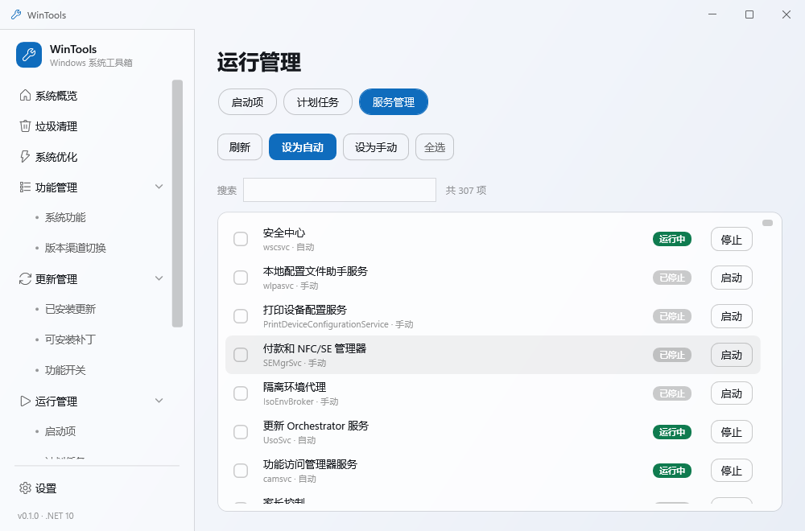The height and width of the screenshot is (531, 805).
Task: Open 启动项 in the sidebar submenu
Action: [60, 431]
